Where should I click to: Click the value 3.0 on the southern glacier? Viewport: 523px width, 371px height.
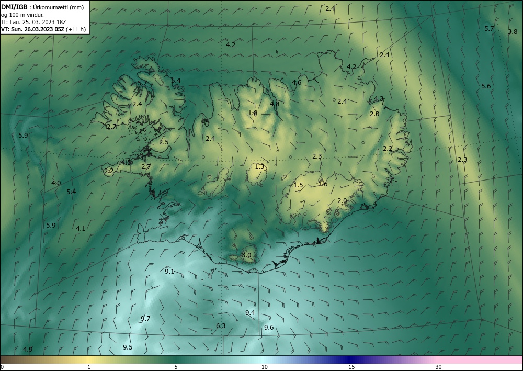coord(246,255)
